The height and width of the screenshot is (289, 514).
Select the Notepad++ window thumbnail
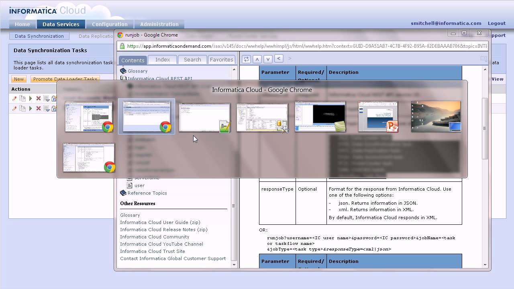pyautogui.click(x=204, y=117)
